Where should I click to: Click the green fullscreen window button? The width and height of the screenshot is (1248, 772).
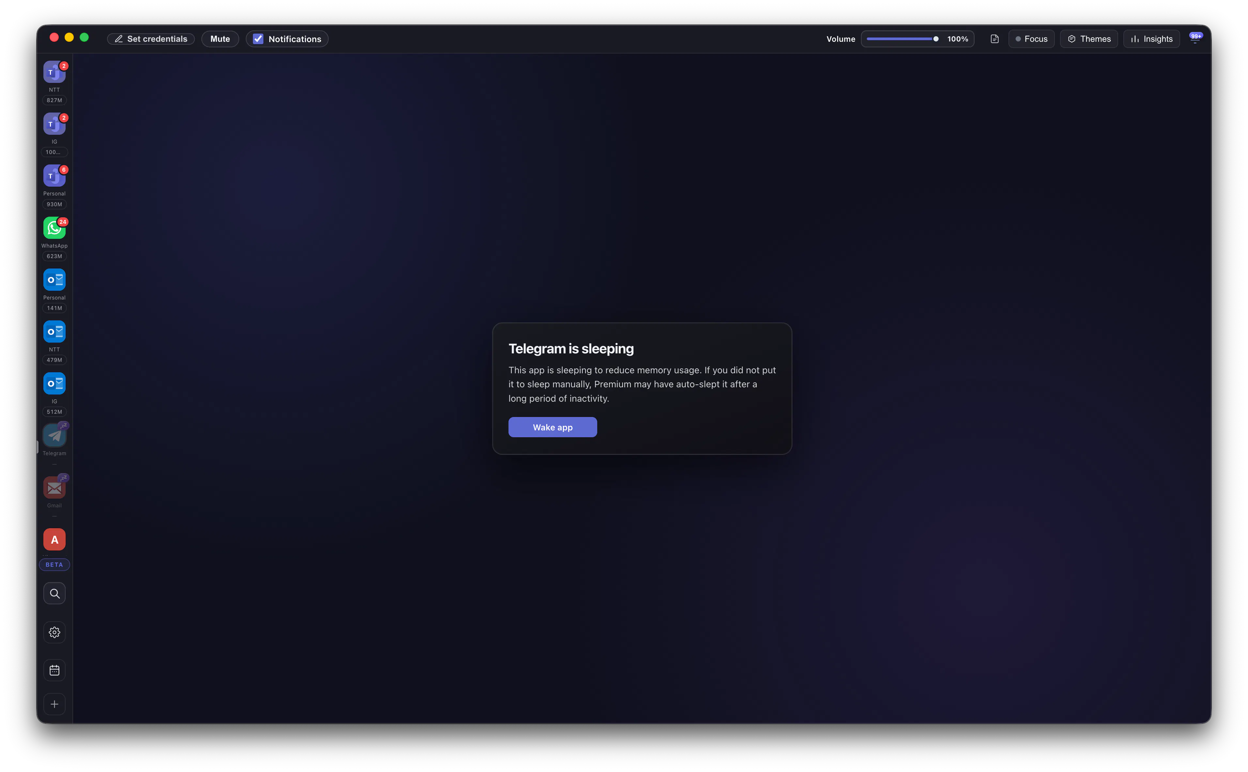click(84, 37)
